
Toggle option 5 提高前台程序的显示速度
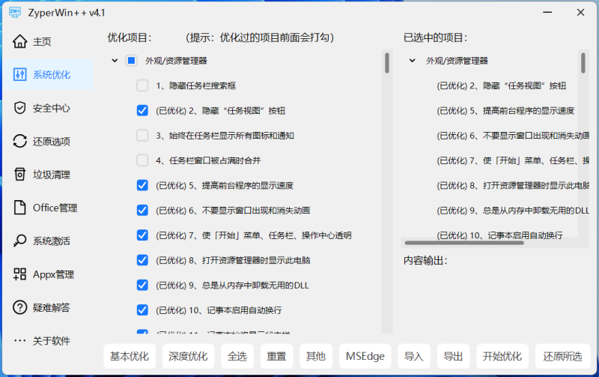coord(142,185)
